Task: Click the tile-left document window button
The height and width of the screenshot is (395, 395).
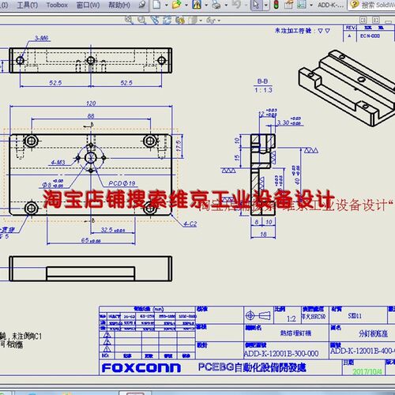Action: tap(363, 20)
